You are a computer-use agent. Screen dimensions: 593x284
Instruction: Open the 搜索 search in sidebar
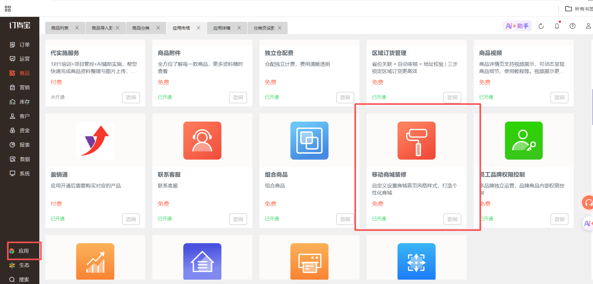(x=19, y=280)
